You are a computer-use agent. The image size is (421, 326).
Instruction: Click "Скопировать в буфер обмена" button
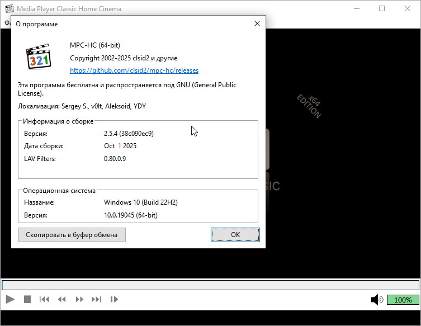pyautogui.click(x=72, y=235)
